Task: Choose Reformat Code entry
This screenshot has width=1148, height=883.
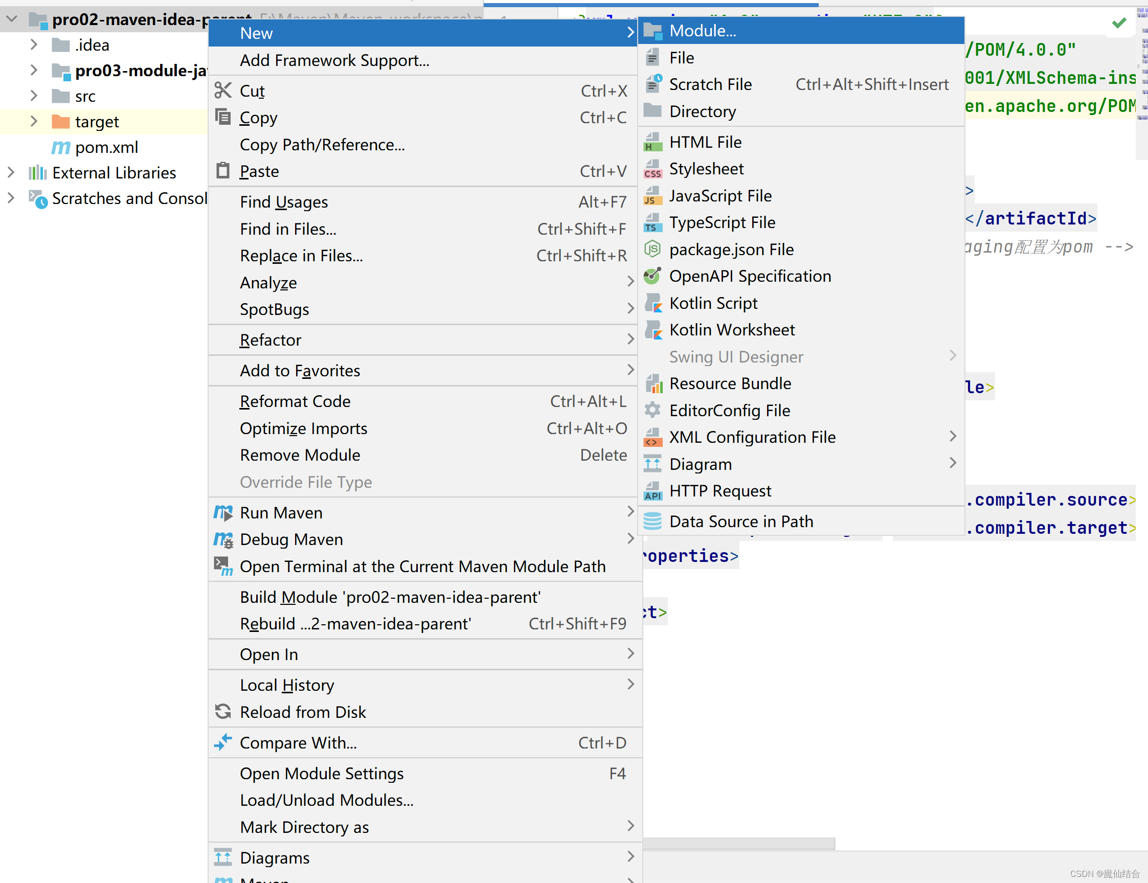Action: point(423,401)
